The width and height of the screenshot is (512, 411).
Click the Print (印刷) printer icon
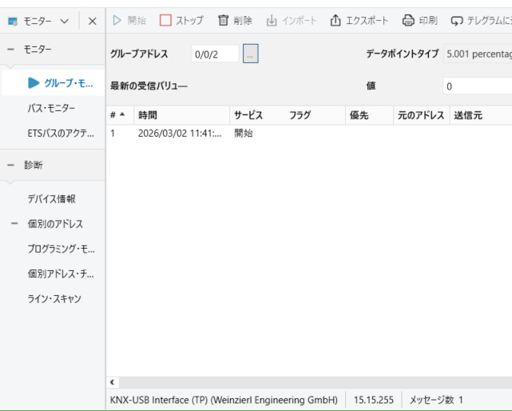[x=408, y=20]
